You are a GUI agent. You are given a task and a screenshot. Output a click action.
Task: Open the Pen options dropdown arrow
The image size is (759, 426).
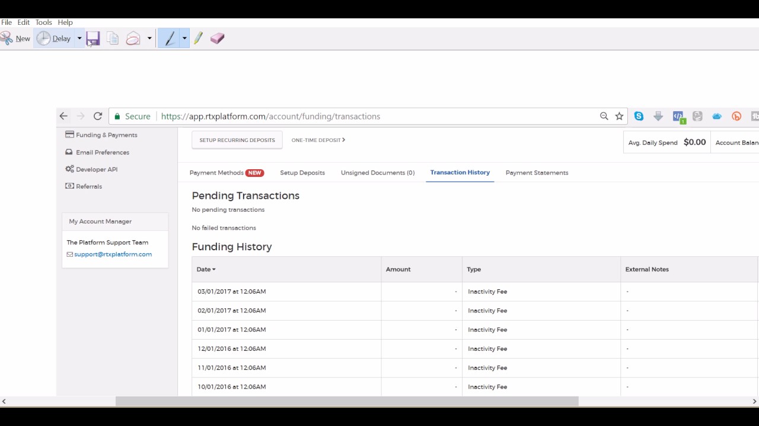tap(184, 38)
